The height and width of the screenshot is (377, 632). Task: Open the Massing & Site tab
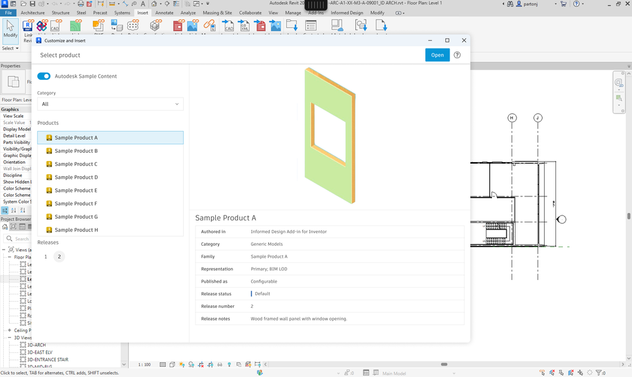217,12
